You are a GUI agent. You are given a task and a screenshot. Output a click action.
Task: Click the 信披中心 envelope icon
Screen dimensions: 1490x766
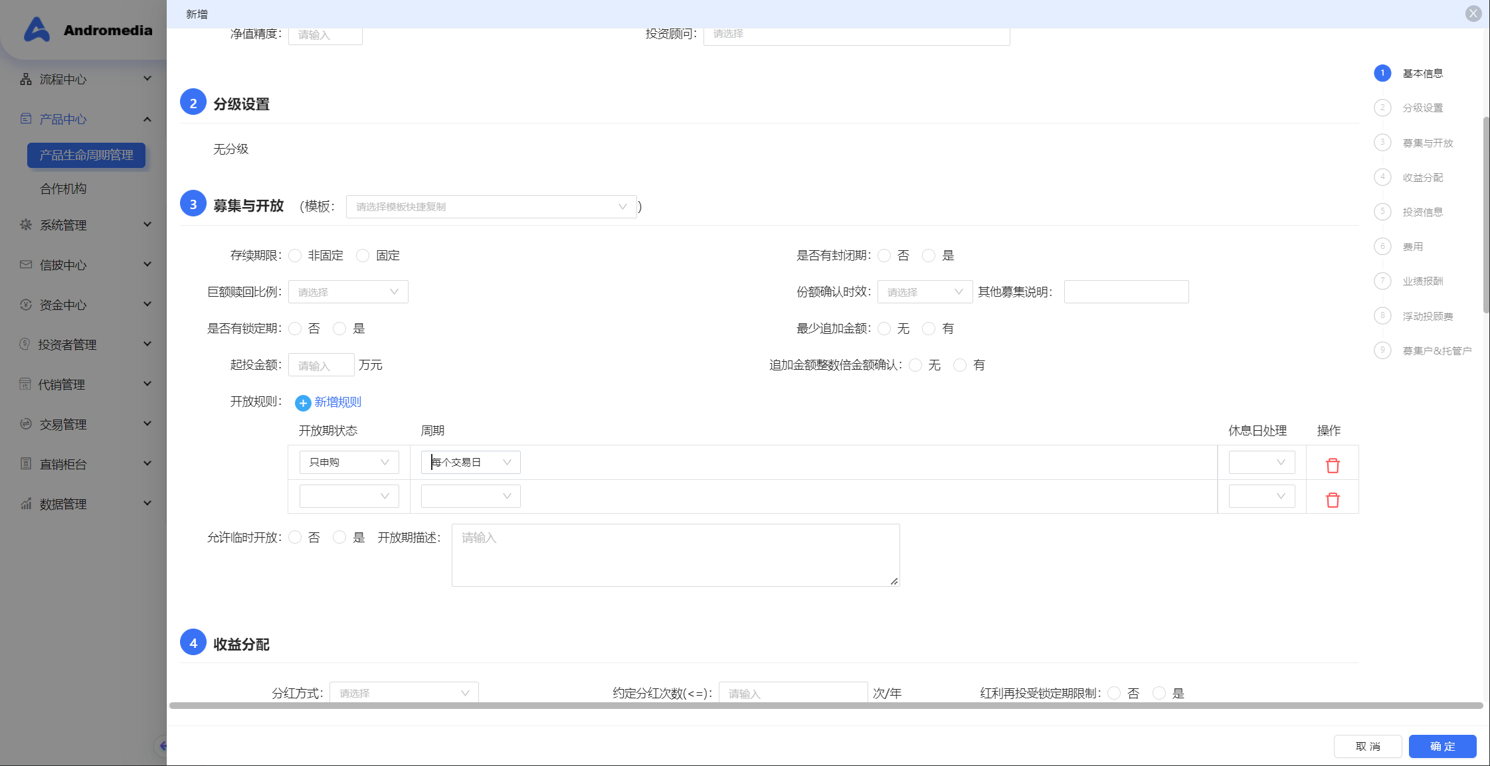coord(26,265)
